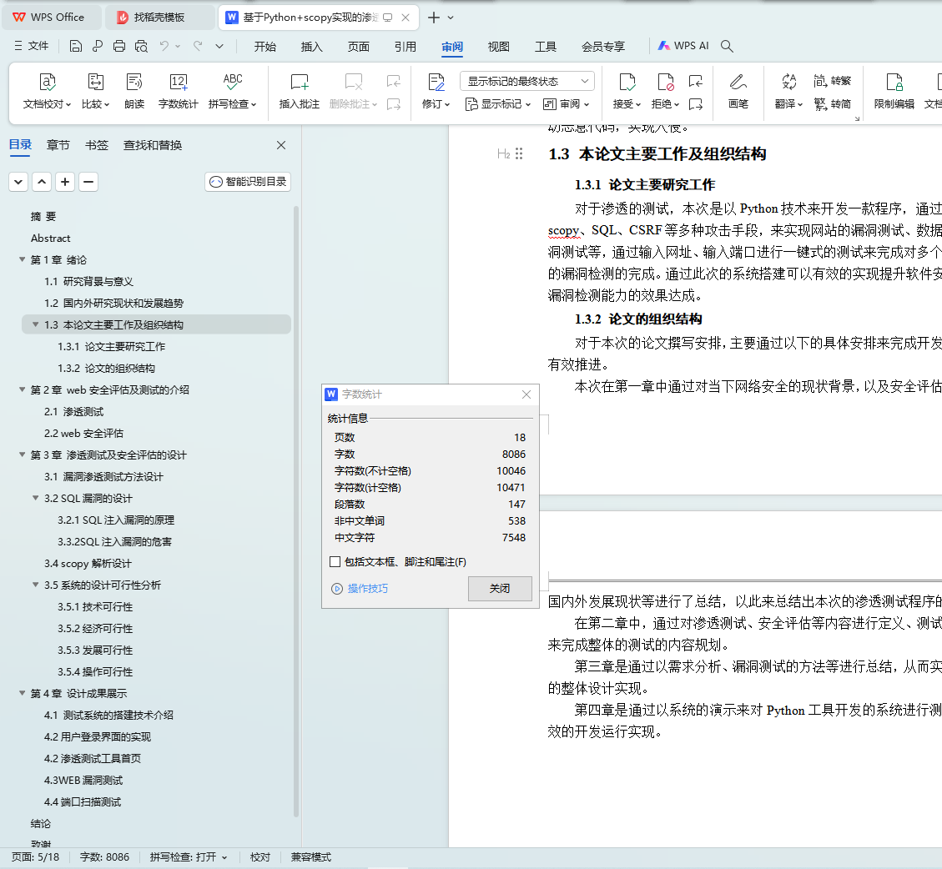Click navigation pane vertical scrollbar

296,510
